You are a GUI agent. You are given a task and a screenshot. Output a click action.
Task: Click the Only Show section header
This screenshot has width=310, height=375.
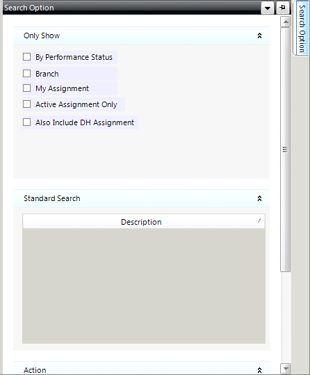tap(141, 35)
